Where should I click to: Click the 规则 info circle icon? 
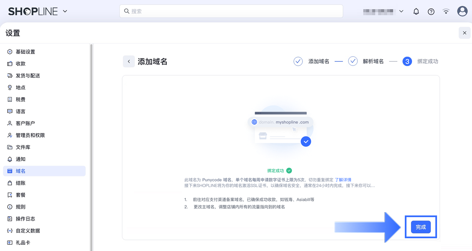point(10,207)
